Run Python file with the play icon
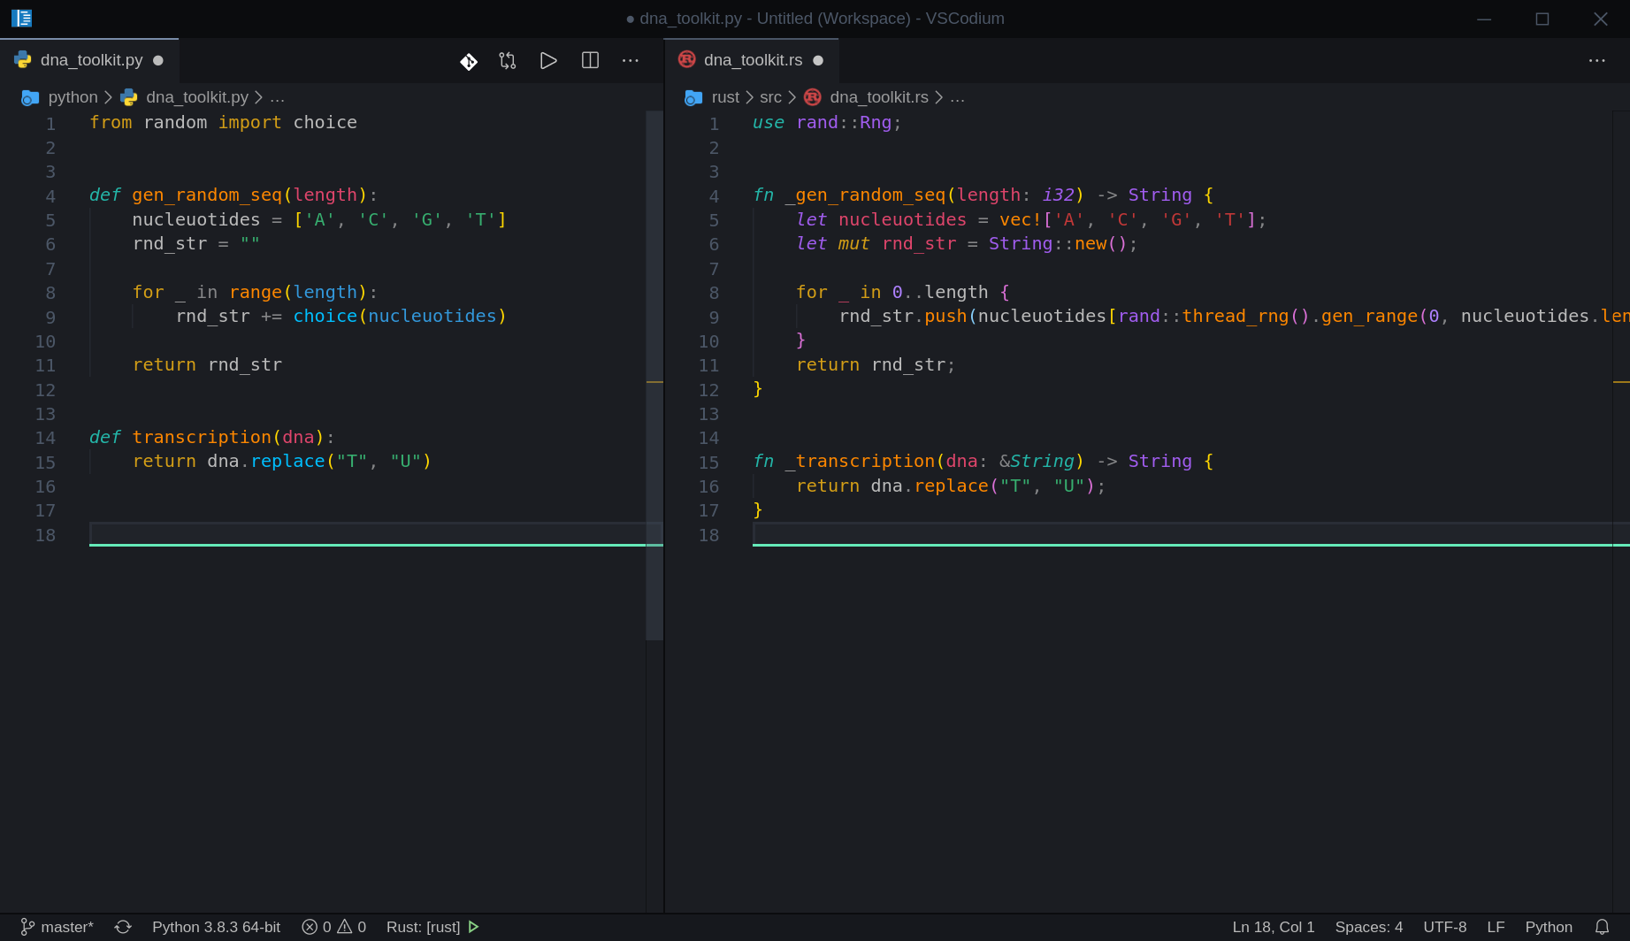 click(x=548, y=60)
